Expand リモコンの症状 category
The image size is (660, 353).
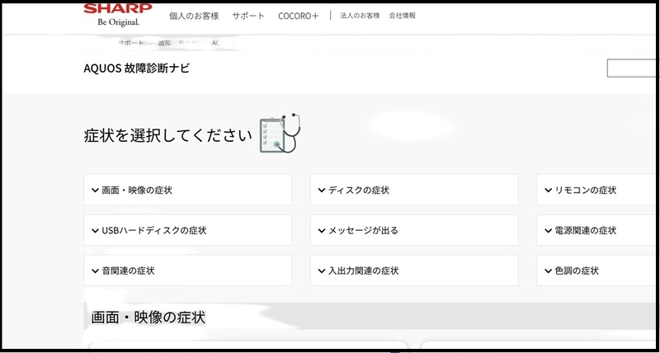pyautogui.click(x=596, y=190)
